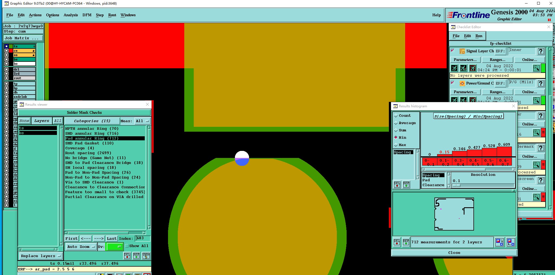Image resolution: width=555 pixels, height=275 pixels.
Task: Open the Auto Zoom dropdown
Action: 81,247
